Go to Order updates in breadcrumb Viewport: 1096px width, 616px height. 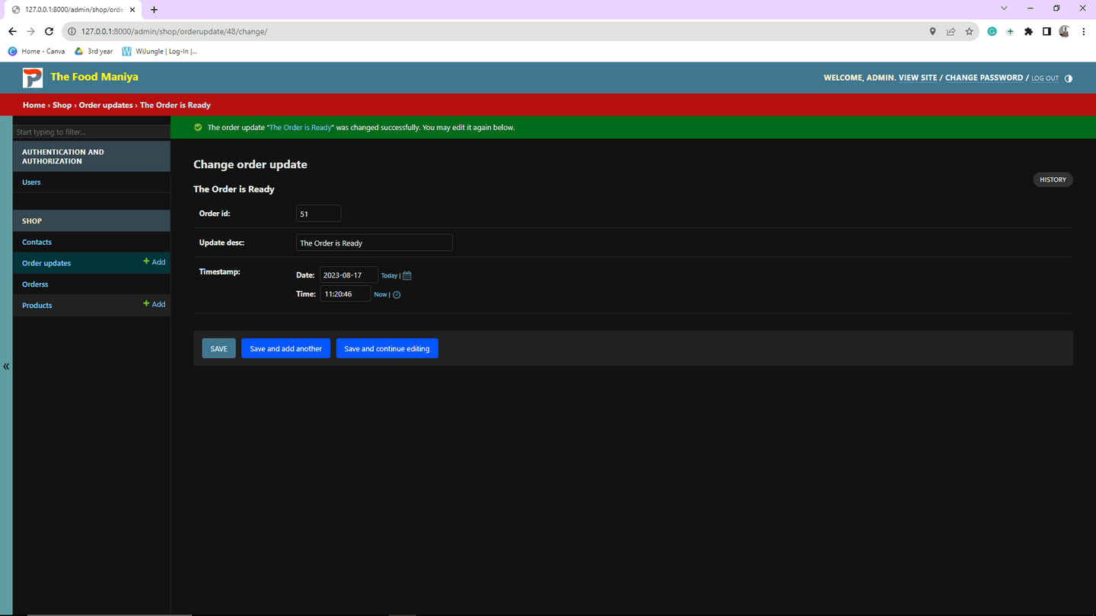pyautogui.click(x=106, y=105)
